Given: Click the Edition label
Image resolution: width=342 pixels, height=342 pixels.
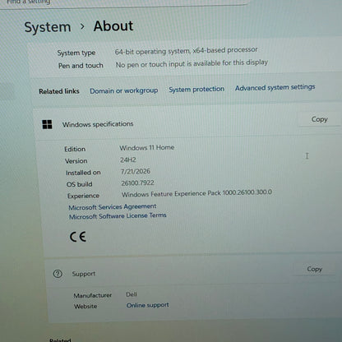Looking at the screenshot, I should click(x=75, y=149).
